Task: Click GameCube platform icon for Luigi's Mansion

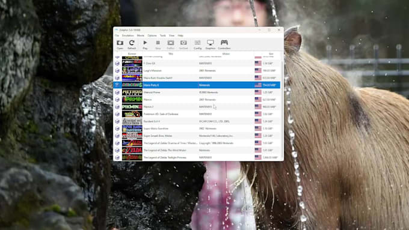Action: tap(117, 71)
